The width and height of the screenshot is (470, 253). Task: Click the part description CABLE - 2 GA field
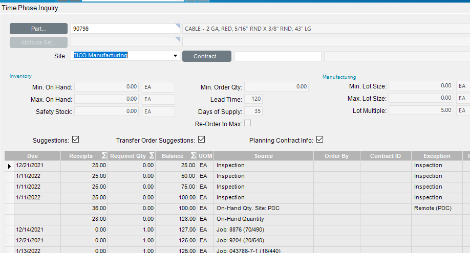(x=326, y=29)
